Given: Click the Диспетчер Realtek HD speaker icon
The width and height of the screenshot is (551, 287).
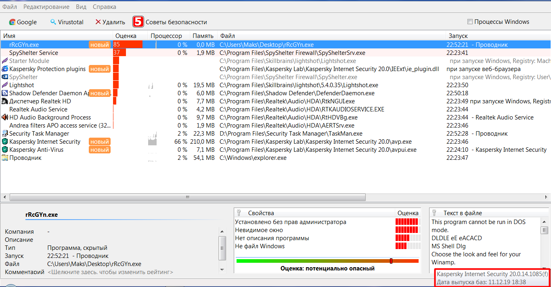Looking at the screenshot, I should point(5,101).
